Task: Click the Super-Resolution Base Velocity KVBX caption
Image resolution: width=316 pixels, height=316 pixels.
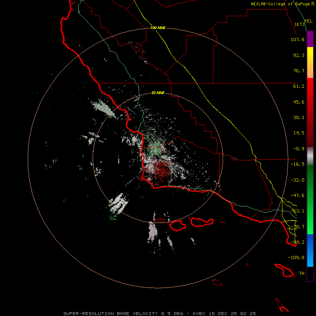Action: [x=160, y=314]
